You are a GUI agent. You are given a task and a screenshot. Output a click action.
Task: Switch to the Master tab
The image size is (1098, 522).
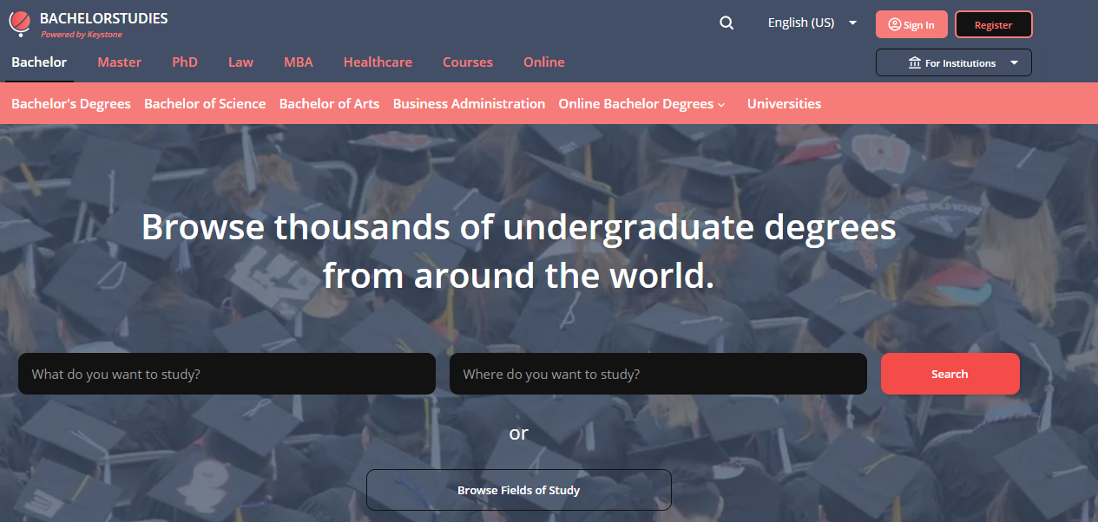tap(120, 62)
